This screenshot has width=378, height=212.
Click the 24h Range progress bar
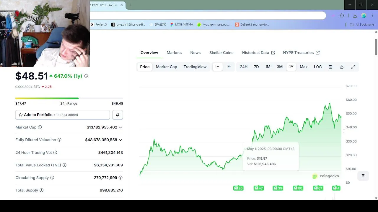(69, 98)
